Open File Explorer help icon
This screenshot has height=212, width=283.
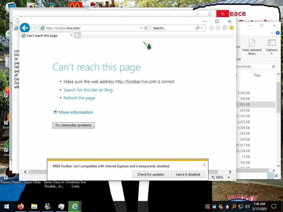tap(277, 33)
